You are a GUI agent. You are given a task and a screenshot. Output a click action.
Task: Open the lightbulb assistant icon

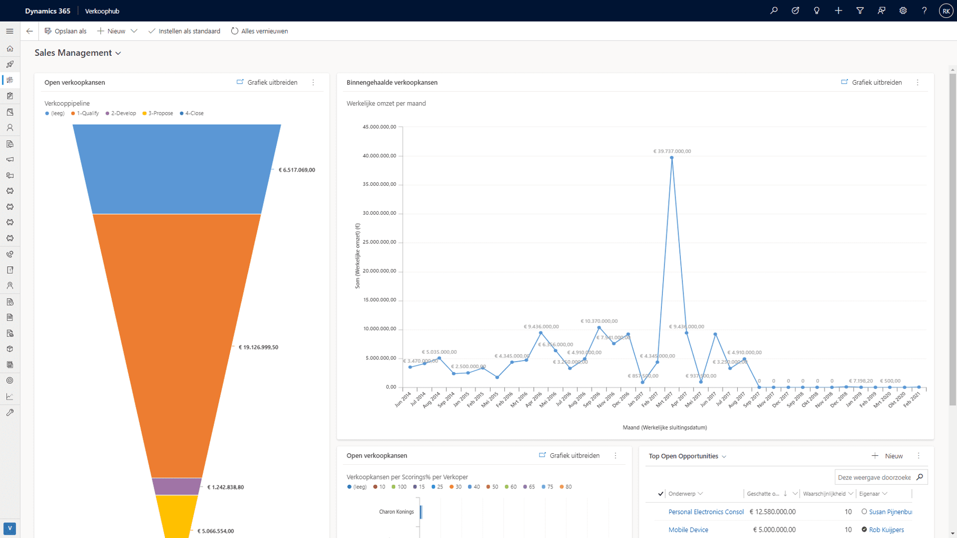click(x=817, y=11)
